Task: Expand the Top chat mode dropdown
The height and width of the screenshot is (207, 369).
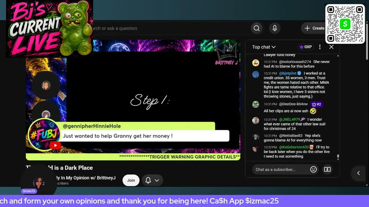Action: click(x=264, y=47)
